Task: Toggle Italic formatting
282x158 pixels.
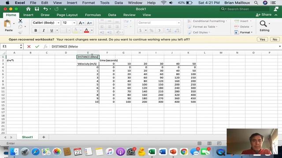Action: 44,30
